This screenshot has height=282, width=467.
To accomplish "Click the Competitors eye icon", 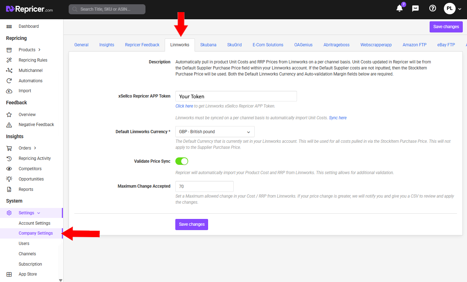I will (9, 169).
